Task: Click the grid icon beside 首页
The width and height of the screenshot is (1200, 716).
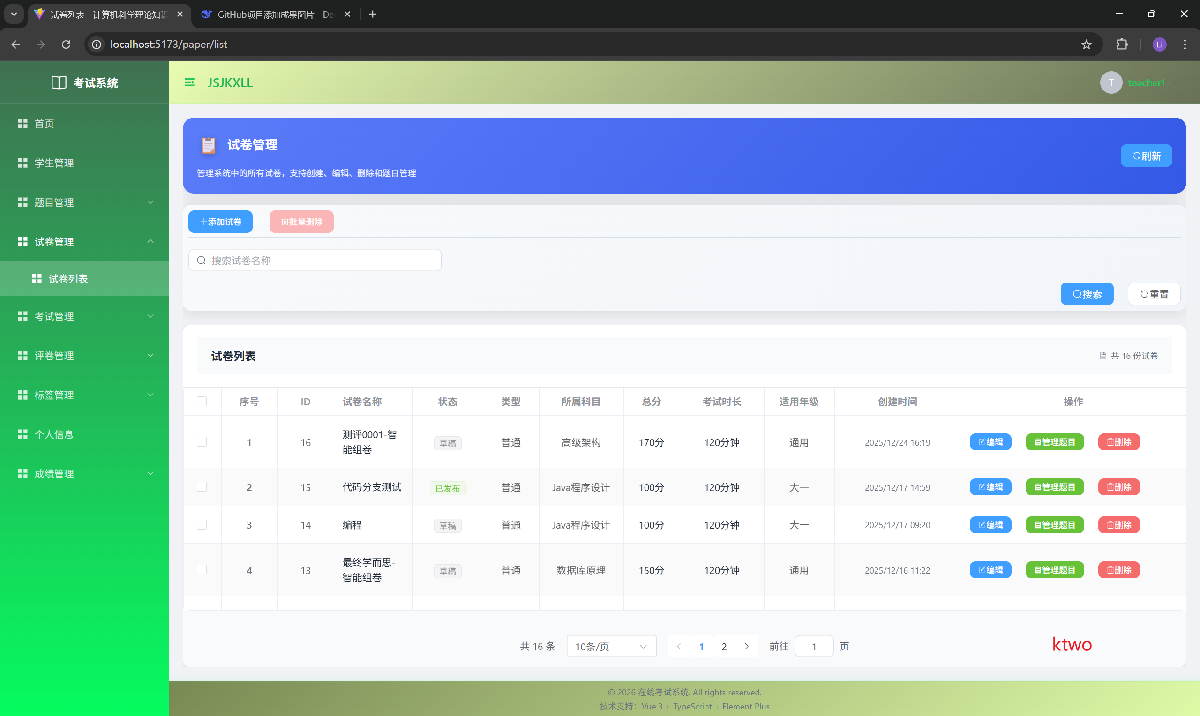Action: click(x=22, y=124)
